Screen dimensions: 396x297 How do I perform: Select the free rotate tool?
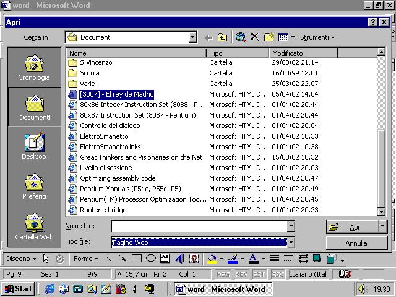click(60, 259)
